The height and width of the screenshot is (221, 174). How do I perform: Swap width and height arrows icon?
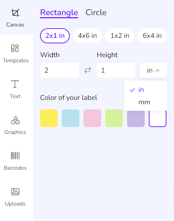pos(88,70)
